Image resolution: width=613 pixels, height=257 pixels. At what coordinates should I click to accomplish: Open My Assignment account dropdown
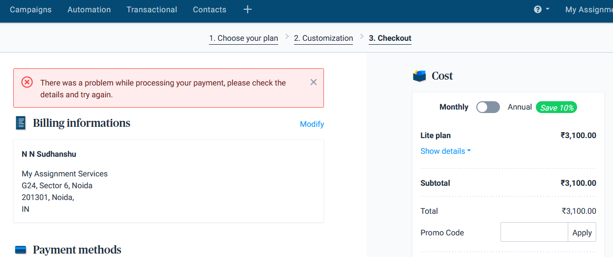tap(589, 9)
